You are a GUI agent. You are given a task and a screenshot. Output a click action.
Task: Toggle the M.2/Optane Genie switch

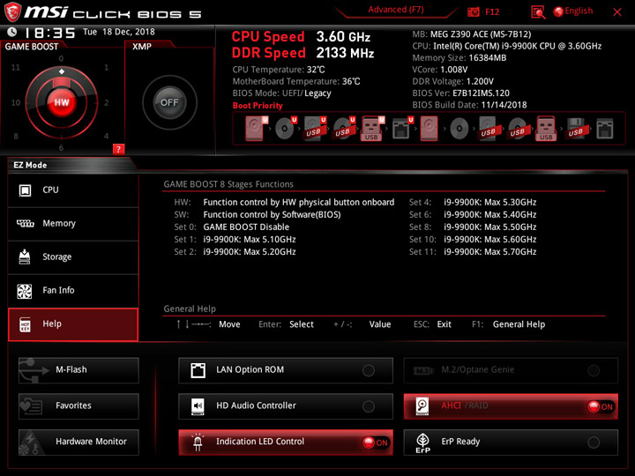tap(511, 370)
